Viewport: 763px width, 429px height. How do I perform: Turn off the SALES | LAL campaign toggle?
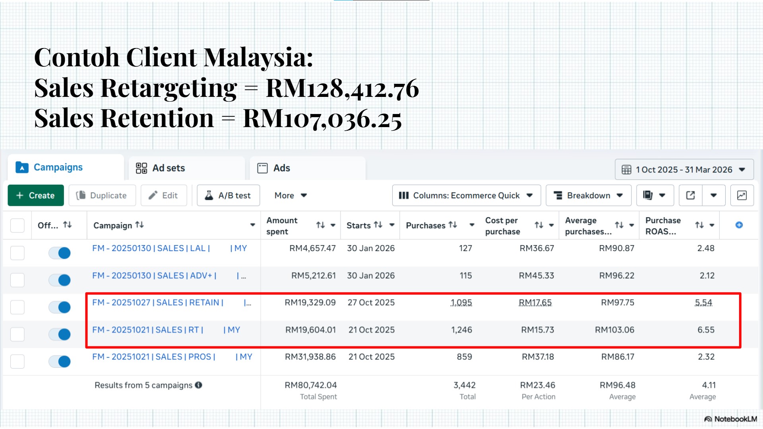tap(60, 253)
